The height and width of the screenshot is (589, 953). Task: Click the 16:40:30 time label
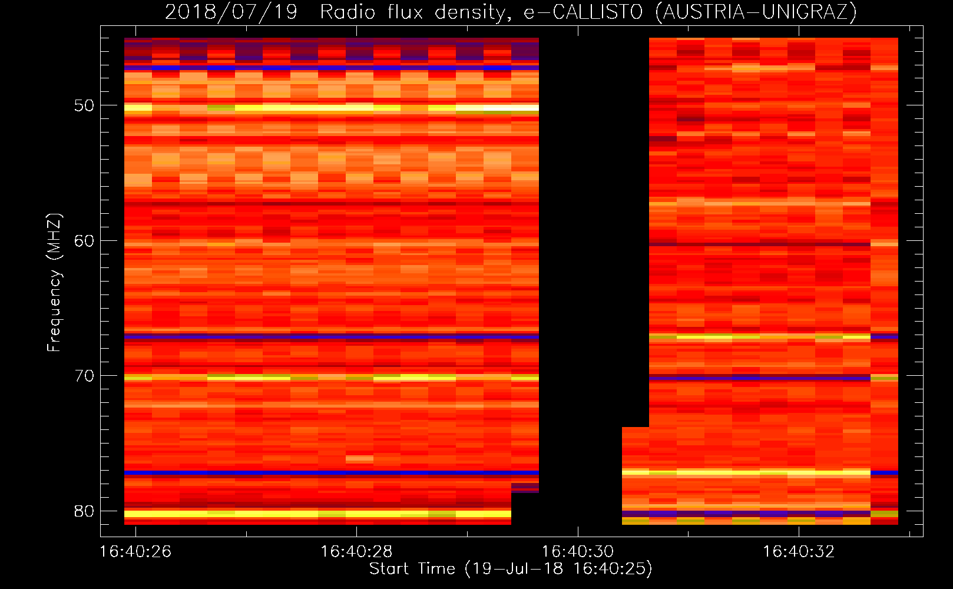[x=578, y=551]
